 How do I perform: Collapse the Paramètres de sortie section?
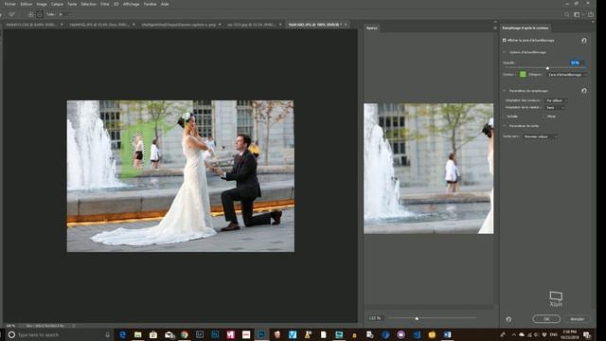pos(505,126)
